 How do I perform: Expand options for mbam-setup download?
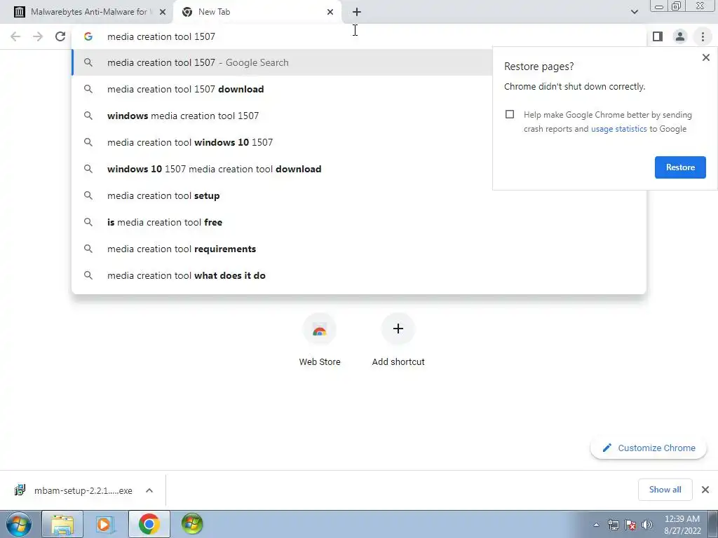[149, 490]
